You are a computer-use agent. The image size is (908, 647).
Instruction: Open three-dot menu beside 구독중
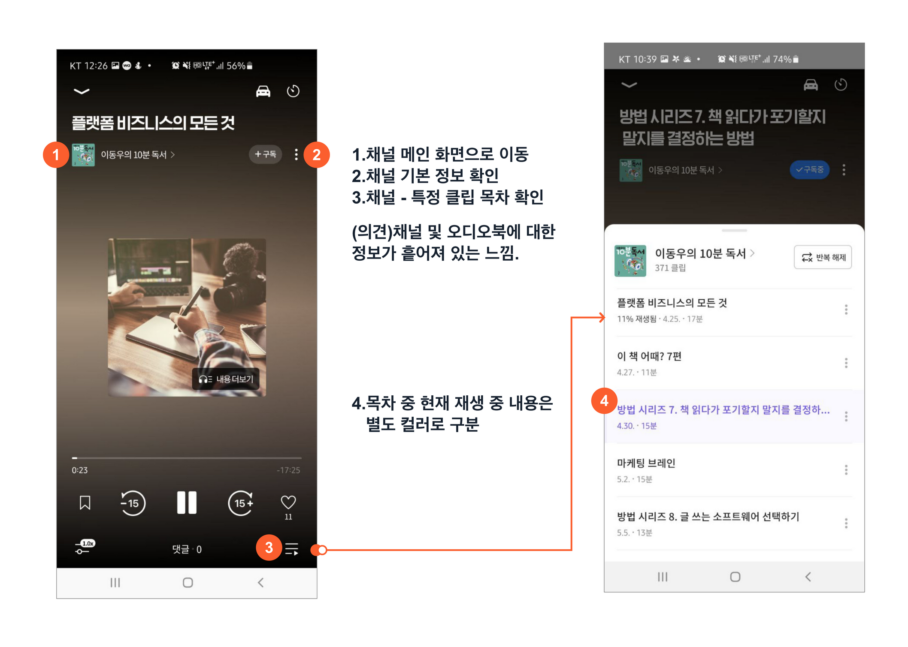[x=844, y=170]
